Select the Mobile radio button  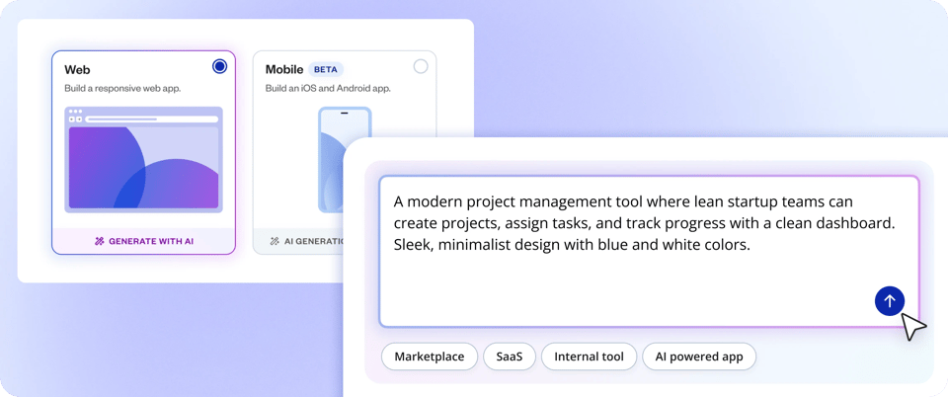[x=421, y=66]
